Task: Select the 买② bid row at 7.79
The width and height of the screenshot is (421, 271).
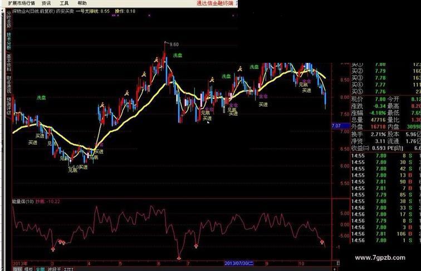Action: (x=386, y=71)
